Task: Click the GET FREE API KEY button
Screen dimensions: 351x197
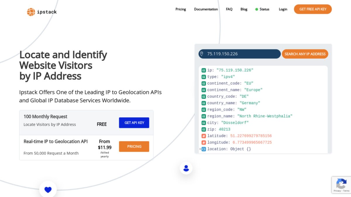Action: pyautogui.click(x=313, y=9)
